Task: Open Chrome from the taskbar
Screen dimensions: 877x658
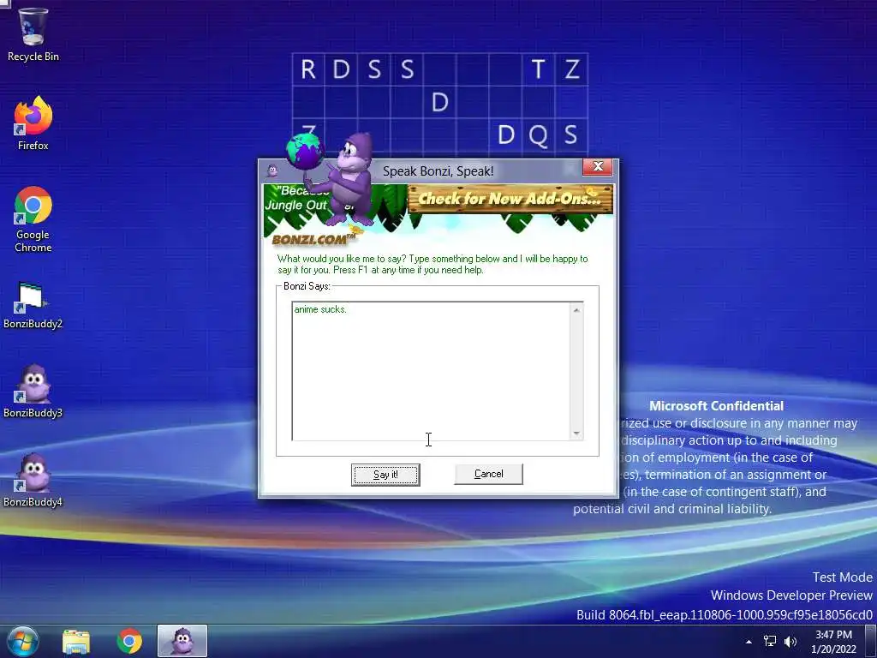Action: click(129, 641)
